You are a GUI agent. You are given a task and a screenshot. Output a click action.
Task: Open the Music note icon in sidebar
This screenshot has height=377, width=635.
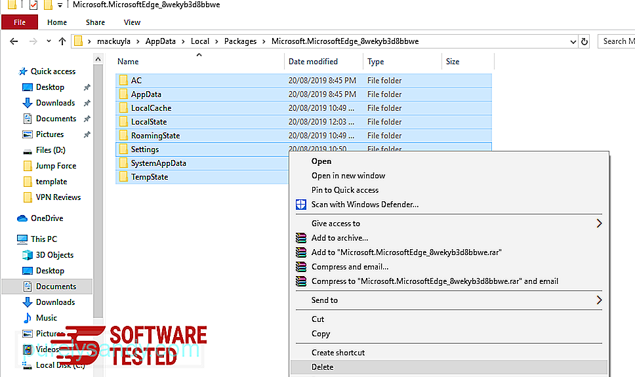[x=28, y=318]
